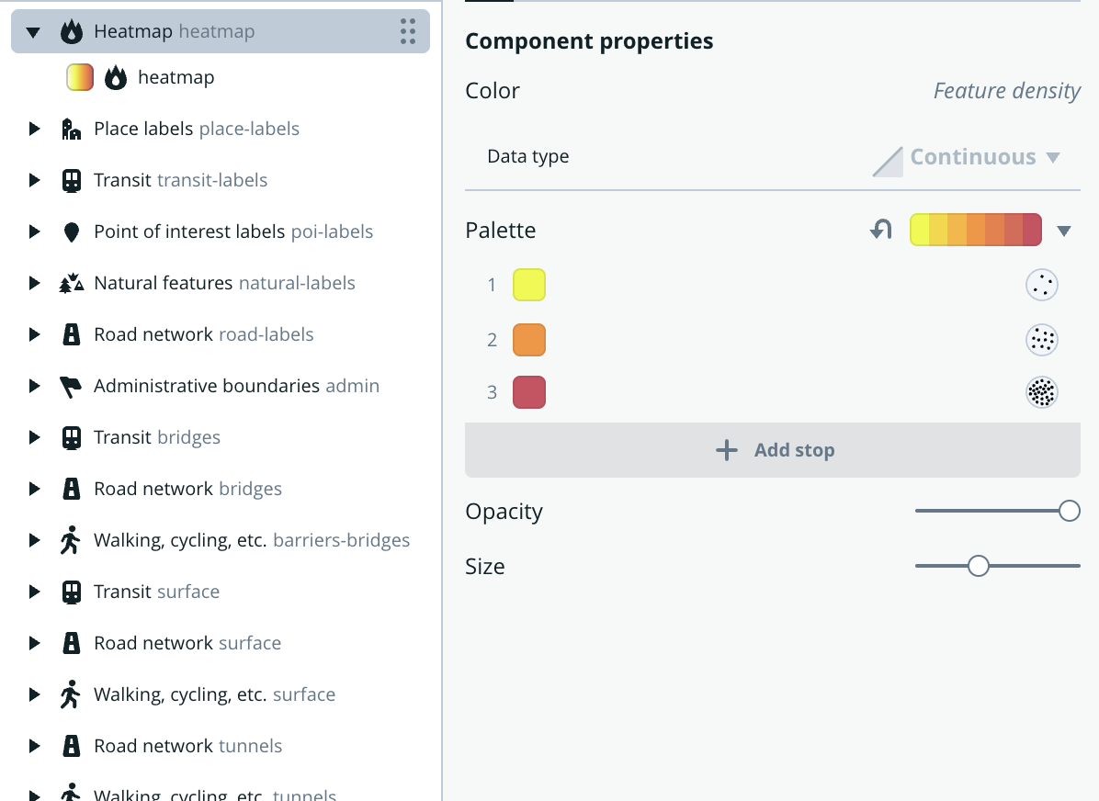1099x801 pixels.
Task: Click the Point of interest pin icon
Action: point(70,231)
